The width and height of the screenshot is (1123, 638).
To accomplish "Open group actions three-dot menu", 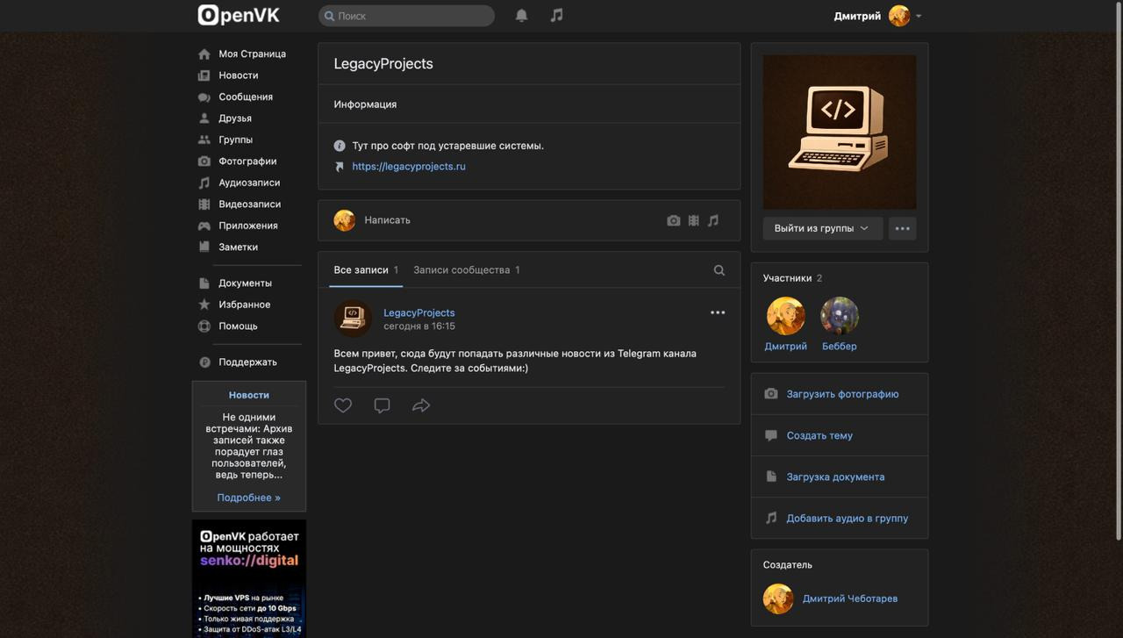I will (902, 228).
